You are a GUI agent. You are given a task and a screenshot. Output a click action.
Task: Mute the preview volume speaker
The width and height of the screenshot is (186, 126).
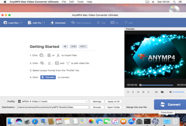tap(171, 92)
